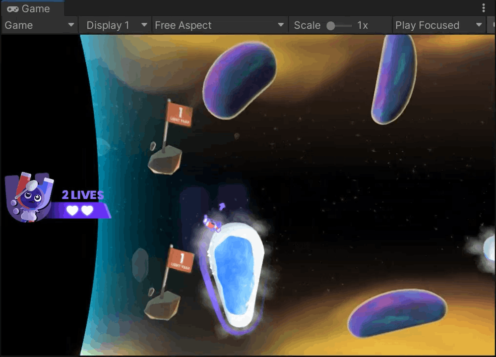Click the gamepad icon on the Game tab

(13, 9)
